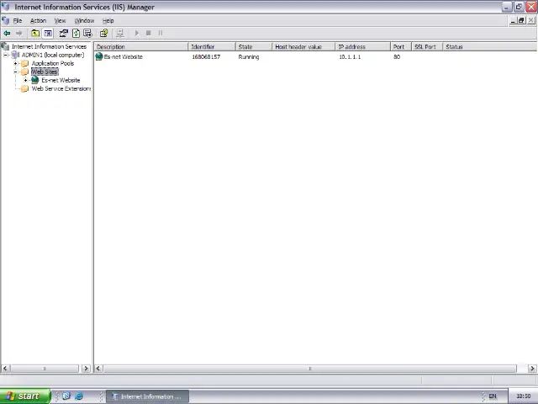
Task: Sort by Host header value column
Action: [x=303, y=47]
